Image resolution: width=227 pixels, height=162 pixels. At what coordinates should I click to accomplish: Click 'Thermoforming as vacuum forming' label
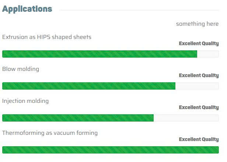click(x=50, y=133)
